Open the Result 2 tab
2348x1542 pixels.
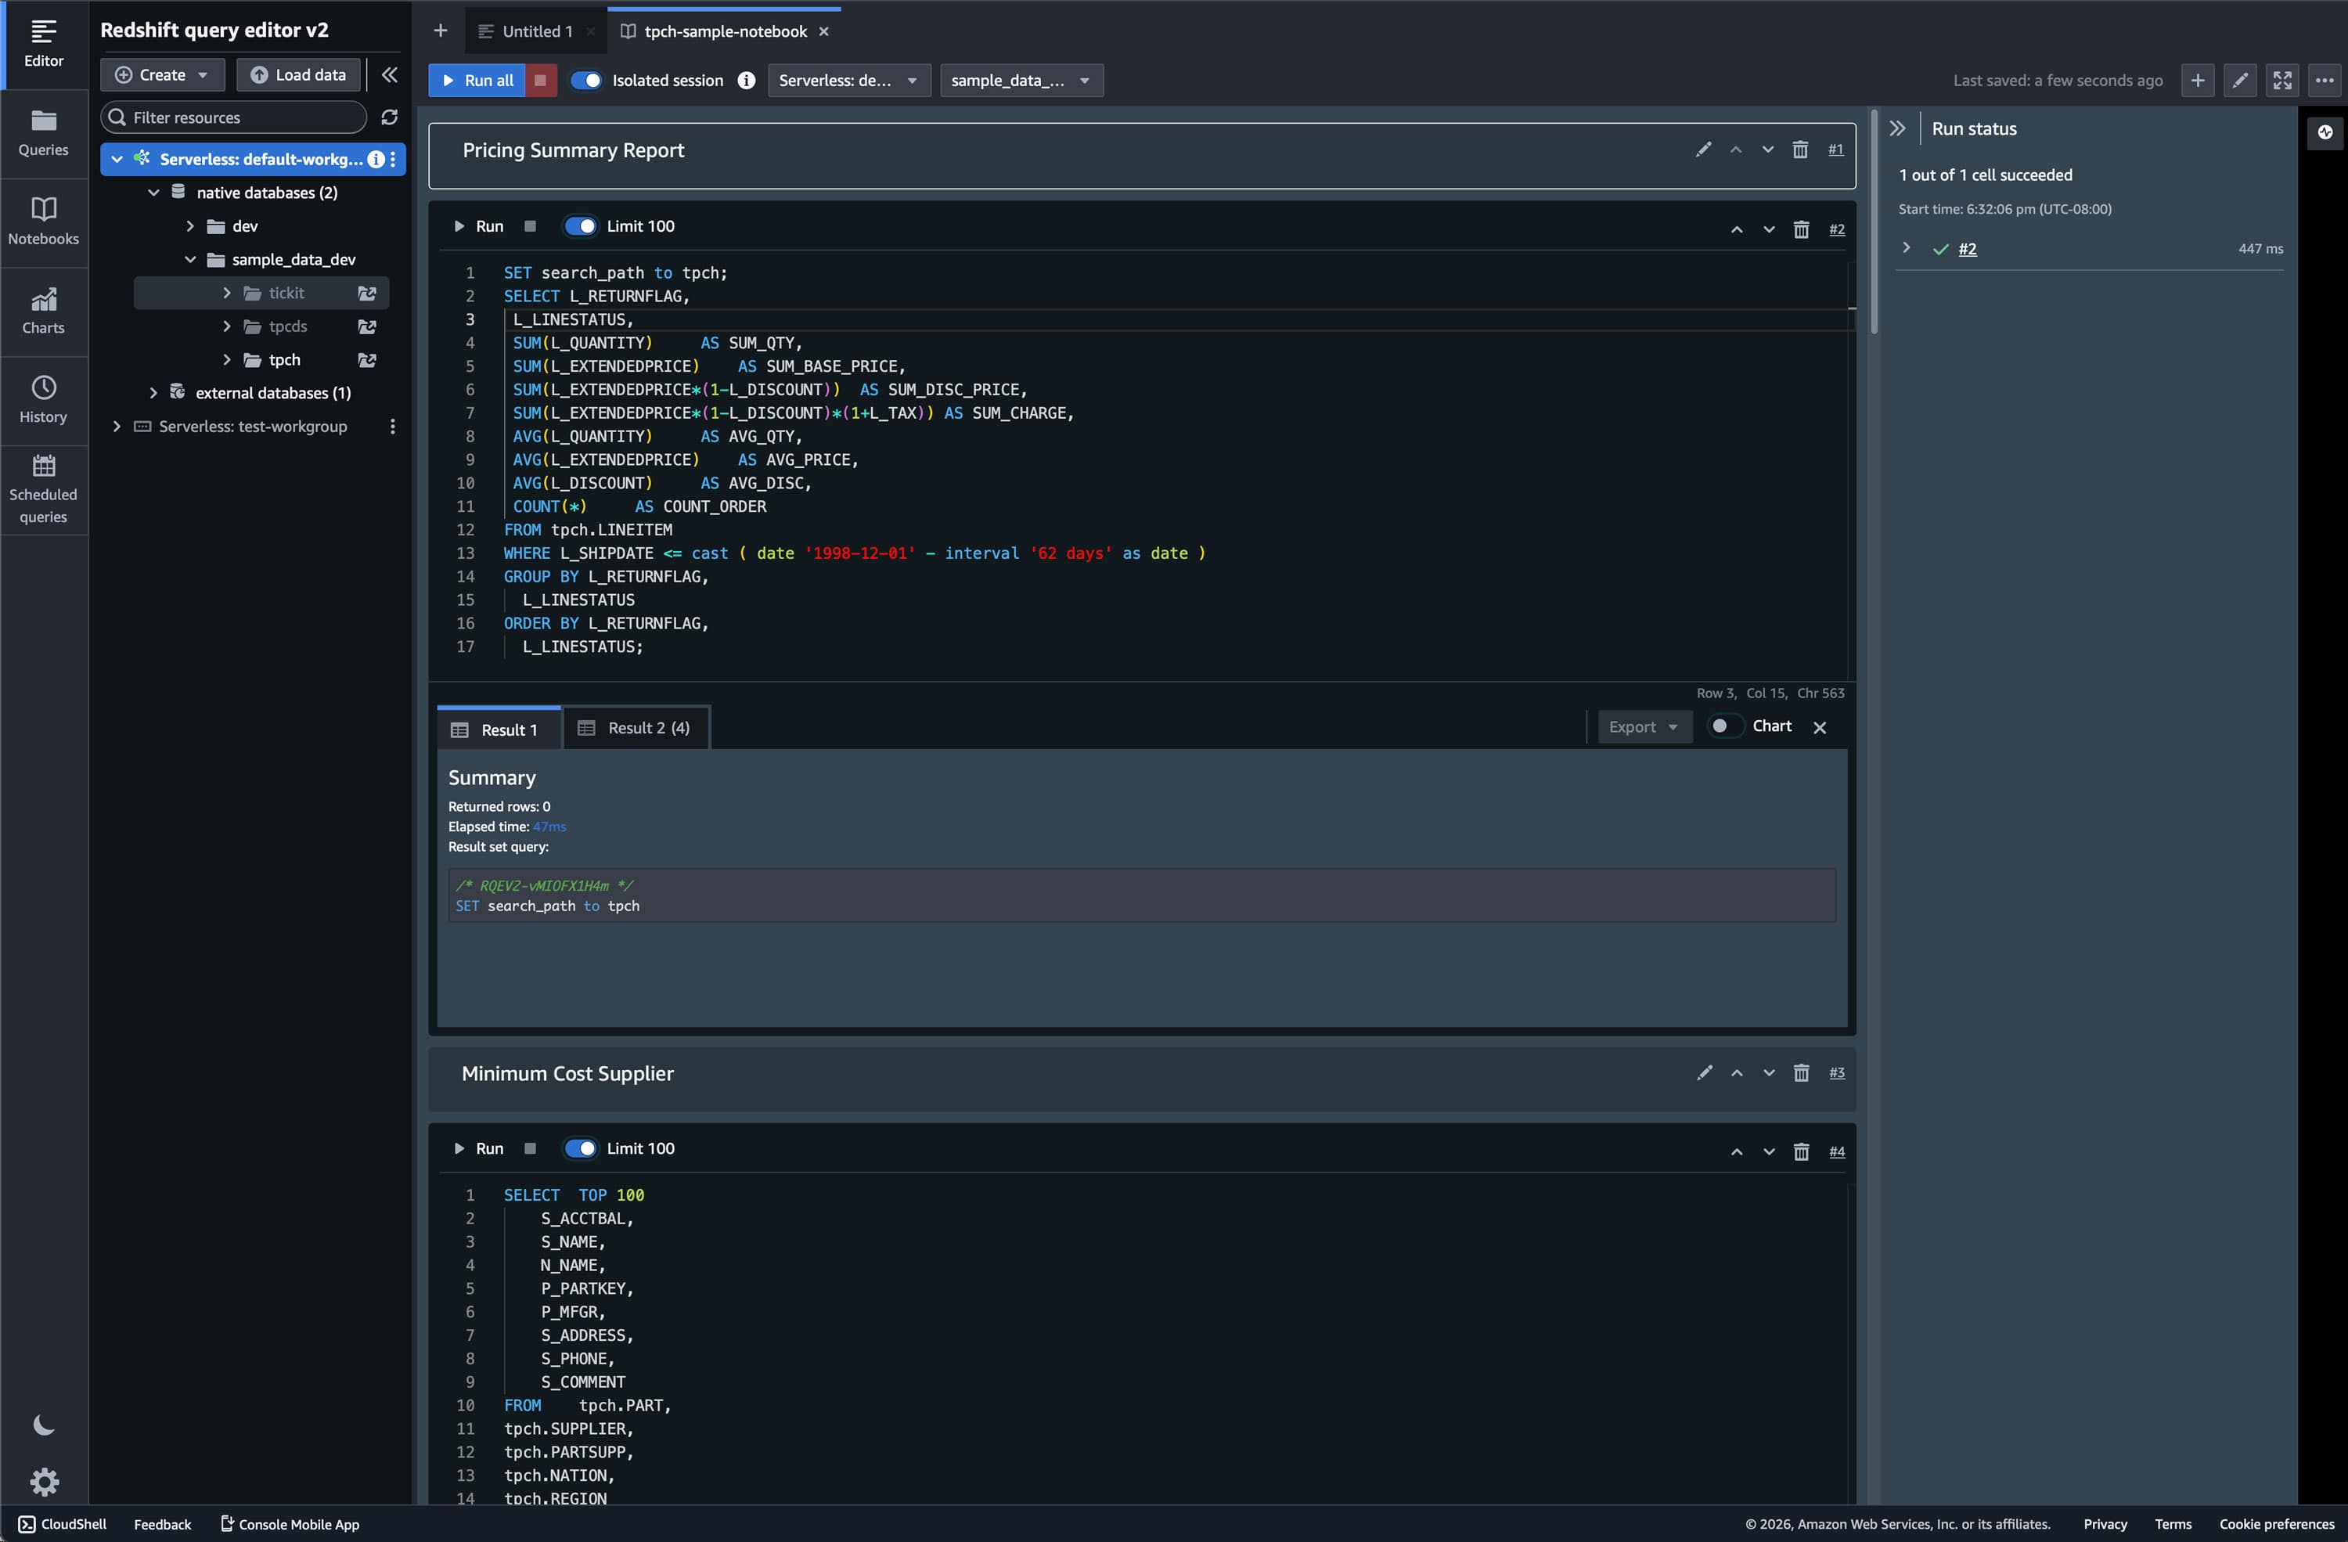[x=636, y=728]
